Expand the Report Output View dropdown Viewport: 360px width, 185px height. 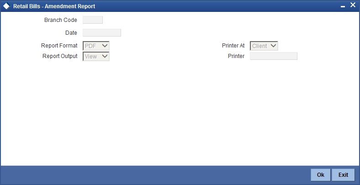(x=96, y=57)
